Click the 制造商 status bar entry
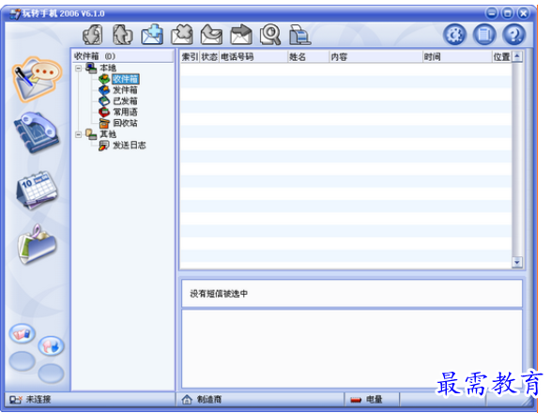 coord(202,399)
